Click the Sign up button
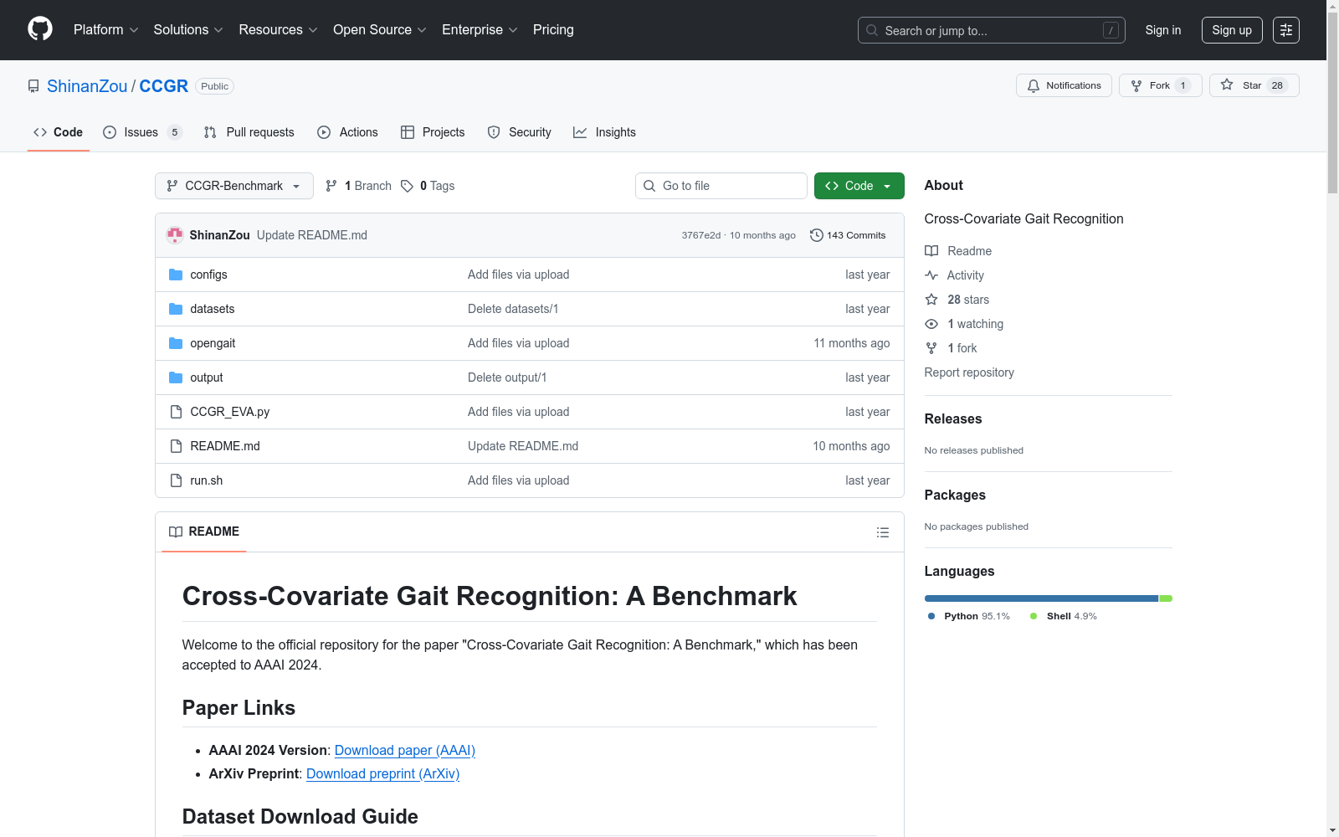1339x837 pixels. pos(1232,30)
